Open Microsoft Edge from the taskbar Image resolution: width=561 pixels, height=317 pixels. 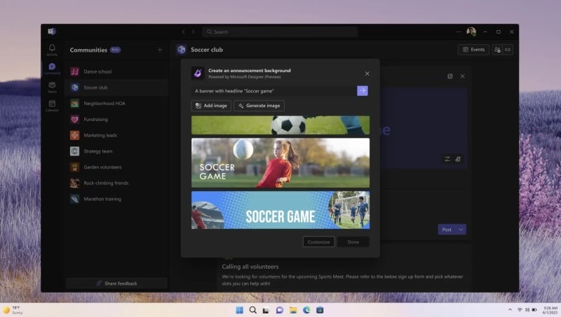pos(306,310)
